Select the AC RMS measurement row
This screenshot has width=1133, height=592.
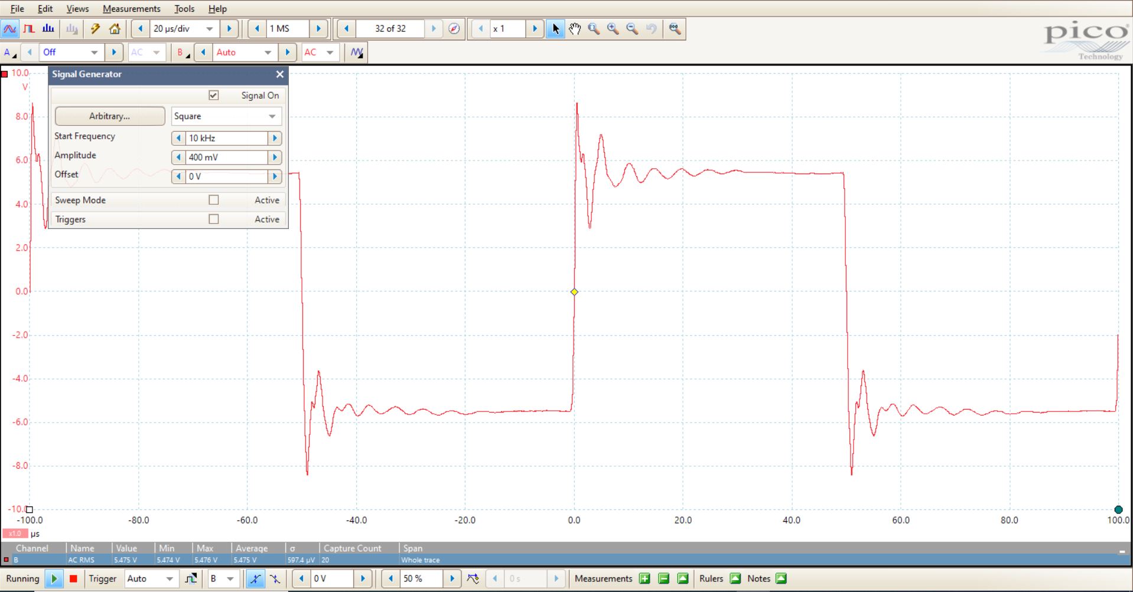tap(565, 560)
